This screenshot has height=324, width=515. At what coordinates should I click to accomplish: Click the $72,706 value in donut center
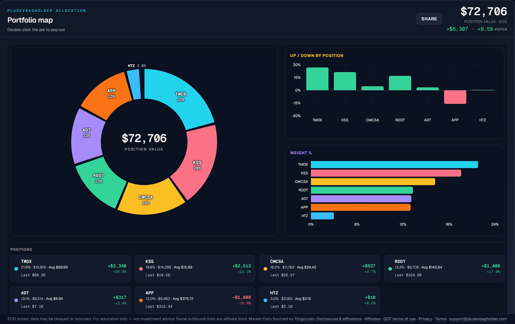[144, 138]
